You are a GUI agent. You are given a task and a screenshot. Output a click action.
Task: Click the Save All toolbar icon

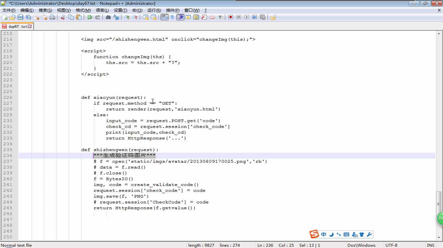coord(28,17)
